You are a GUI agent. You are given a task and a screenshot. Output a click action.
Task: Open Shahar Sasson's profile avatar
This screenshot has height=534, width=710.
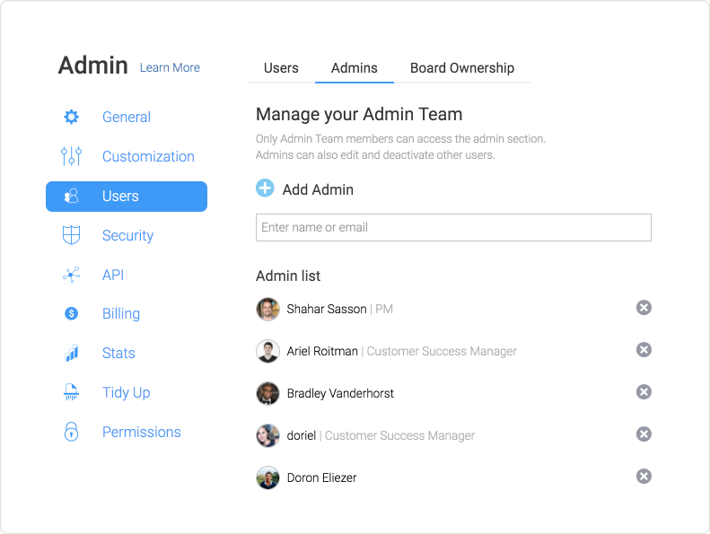click(267, 309)
